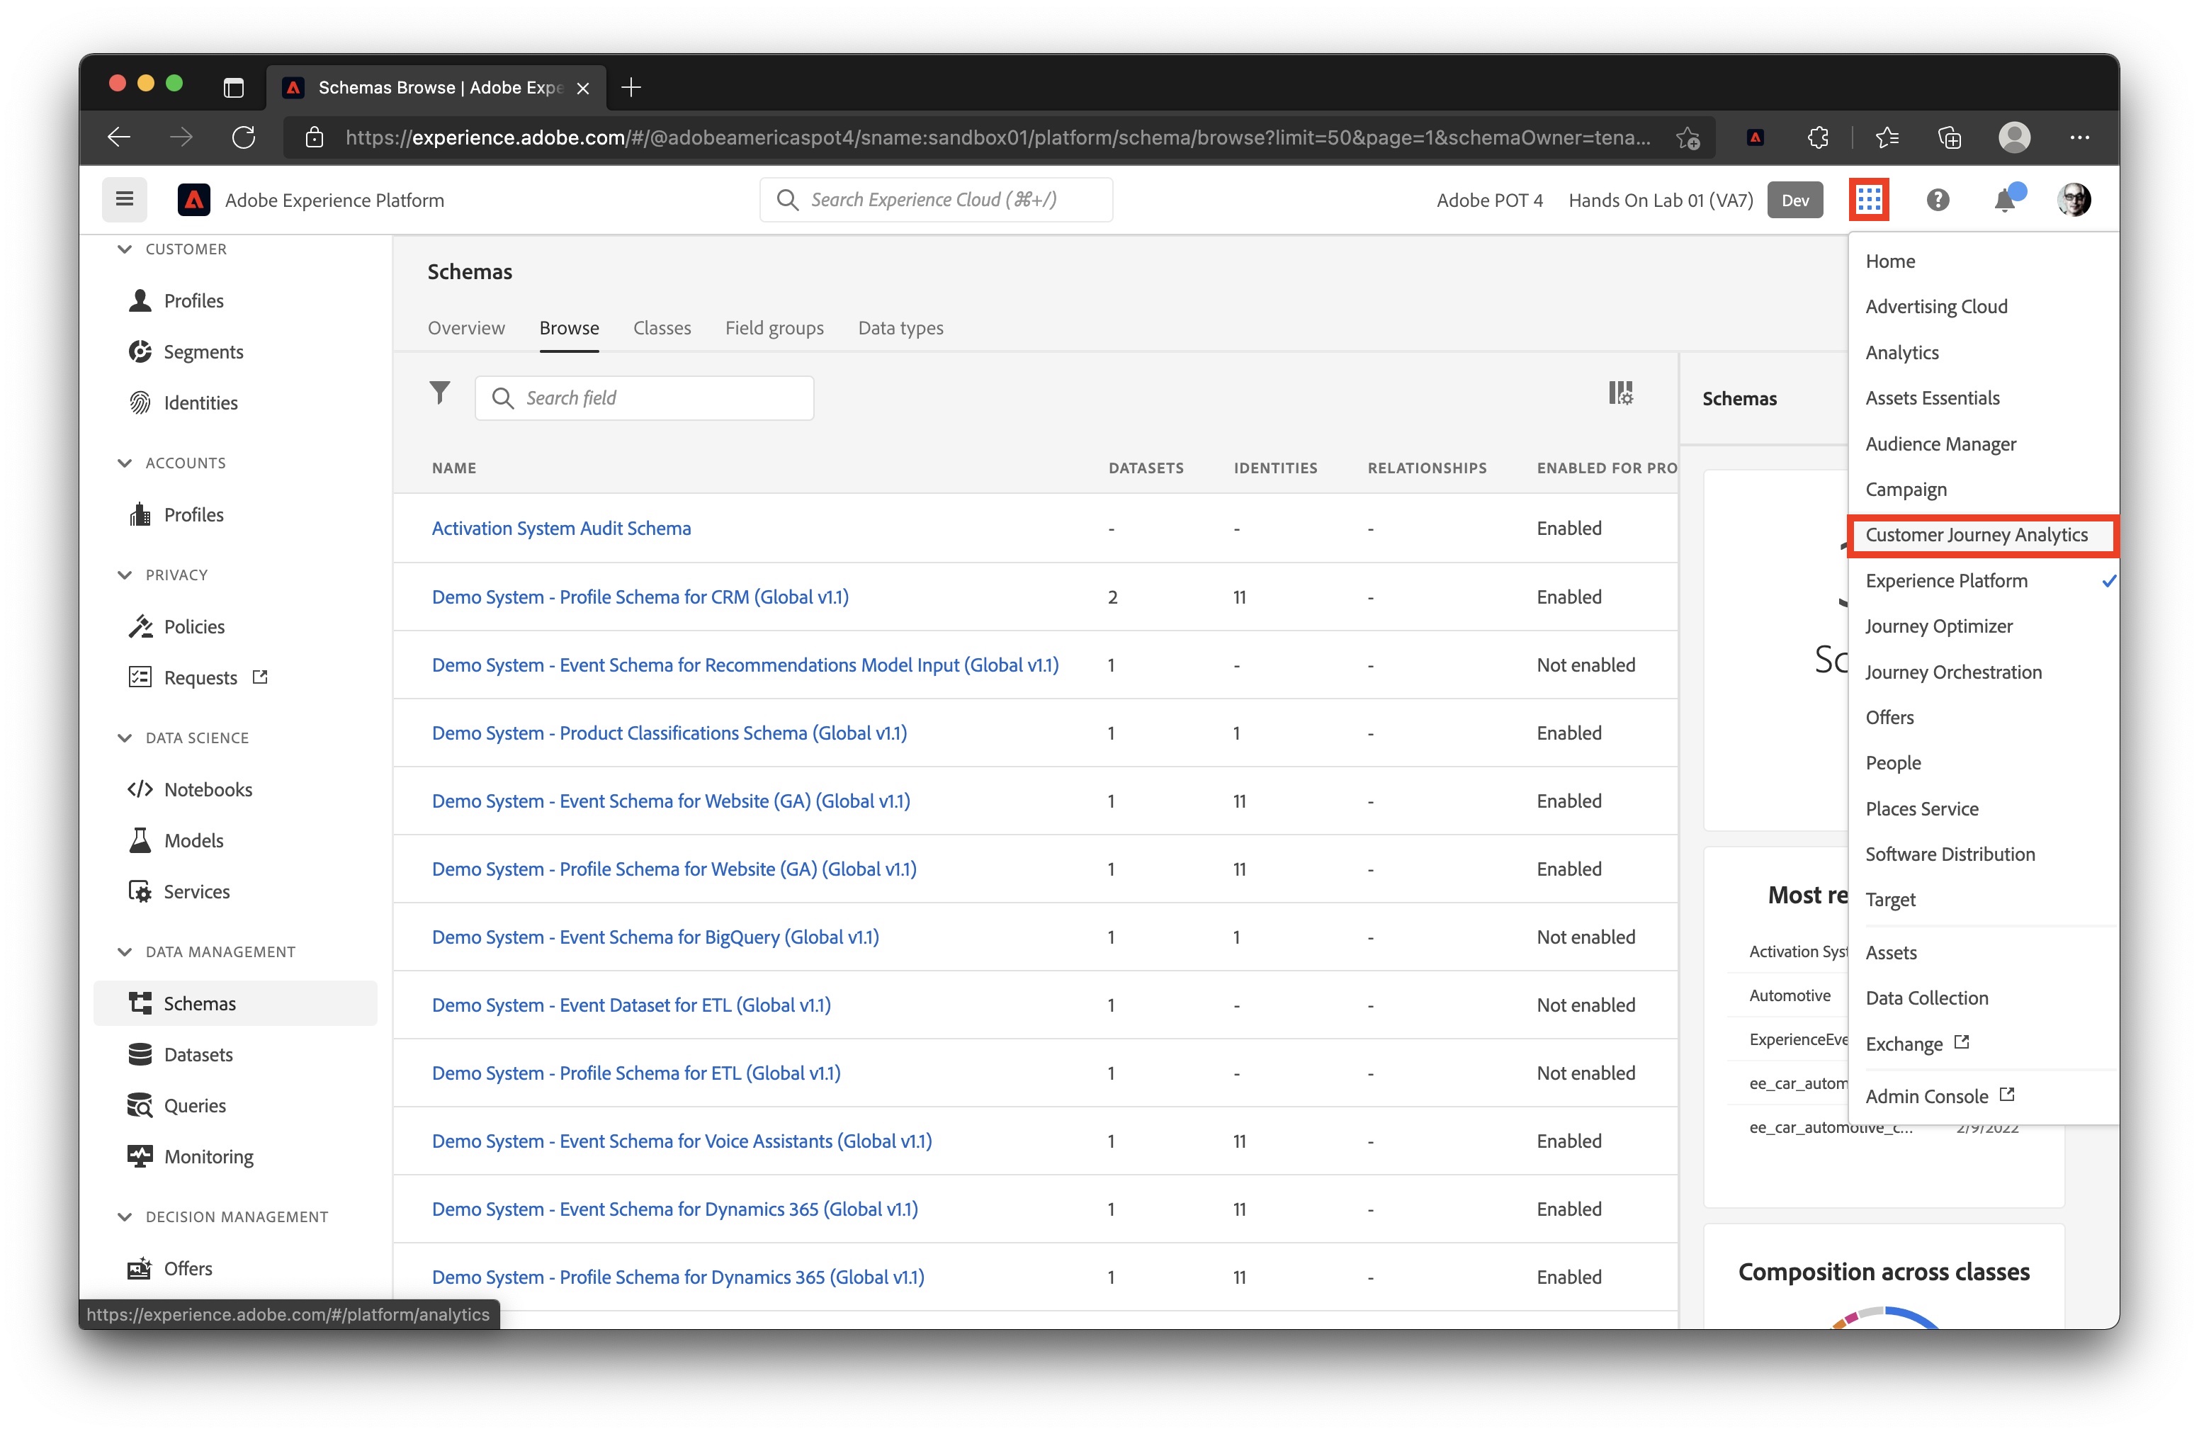Select Journey Optimizer from app menu
Viewport: 2199px width, 1434px height.
(1938, 626)
